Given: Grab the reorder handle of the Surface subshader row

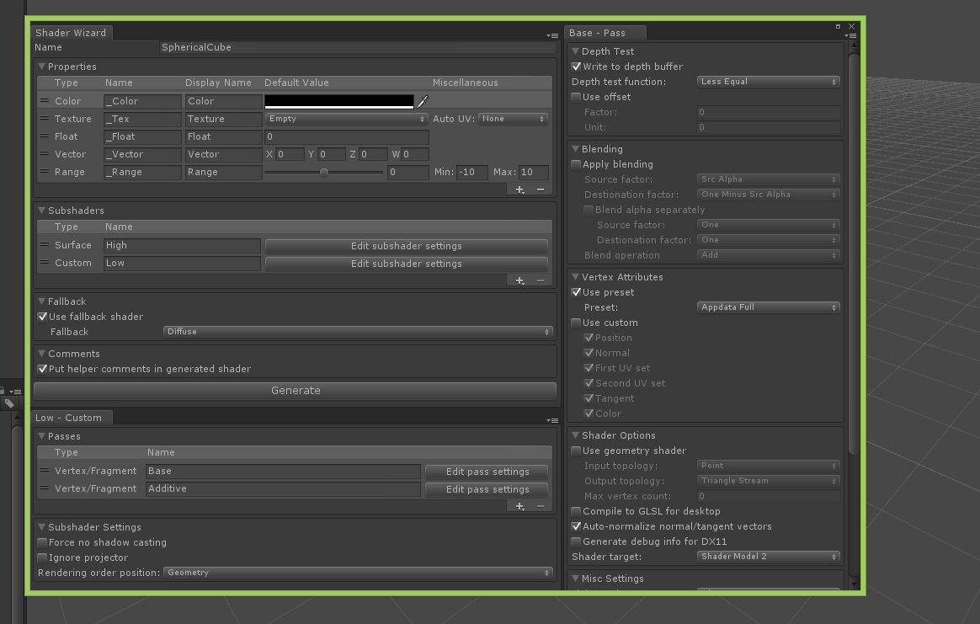Looking at the screenshot, I should point(45,245).
